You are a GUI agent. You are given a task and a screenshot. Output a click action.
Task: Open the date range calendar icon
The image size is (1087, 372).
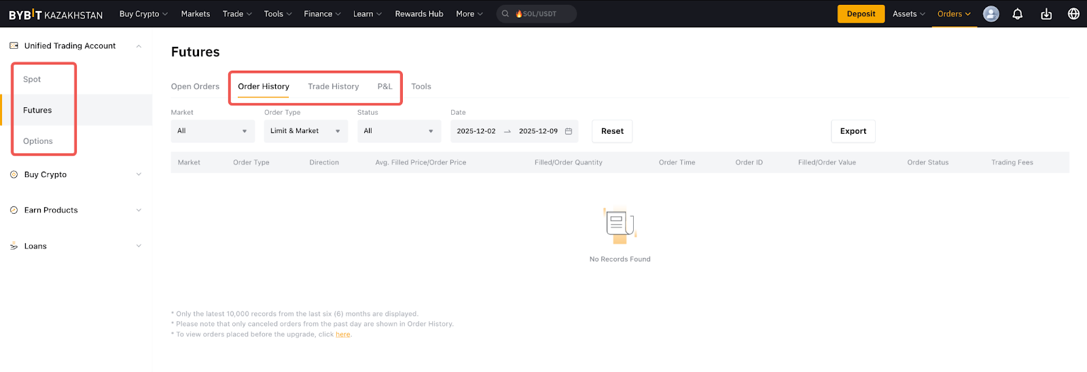coord(569,131)
